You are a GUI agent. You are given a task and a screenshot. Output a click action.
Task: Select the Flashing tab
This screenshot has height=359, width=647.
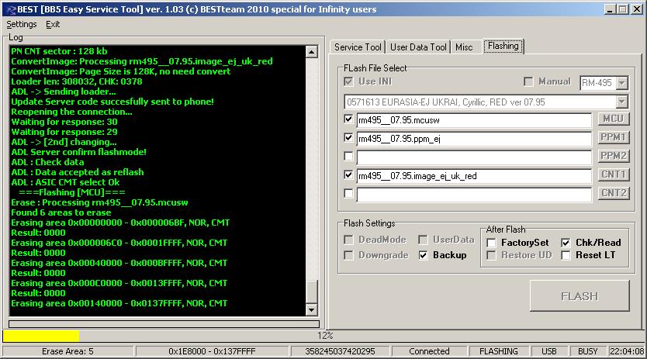(x=503, y=46)
